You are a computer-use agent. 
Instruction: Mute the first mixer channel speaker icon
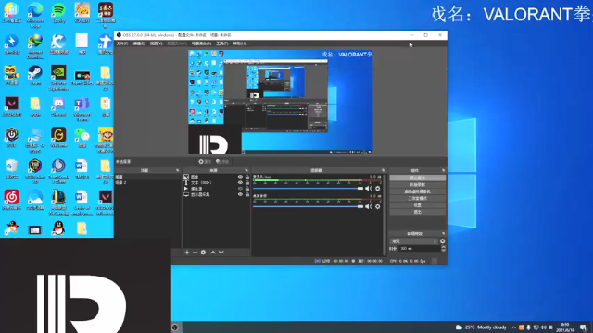tap(369, 189)
